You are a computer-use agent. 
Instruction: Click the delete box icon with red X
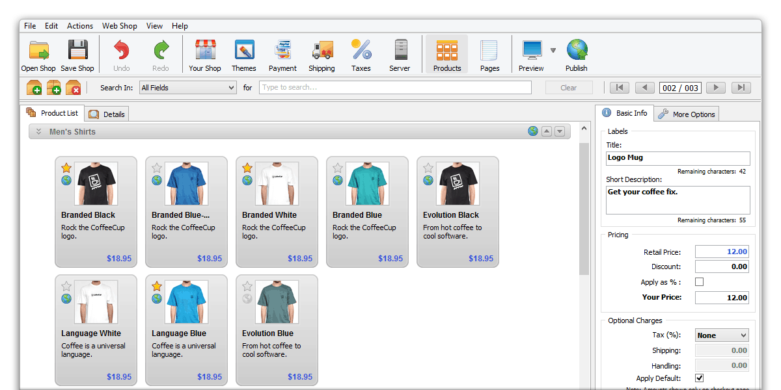click(74, 88)
